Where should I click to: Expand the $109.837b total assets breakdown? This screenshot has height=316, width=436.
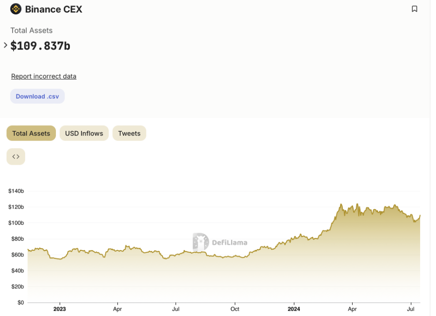(x=5, y=45)
